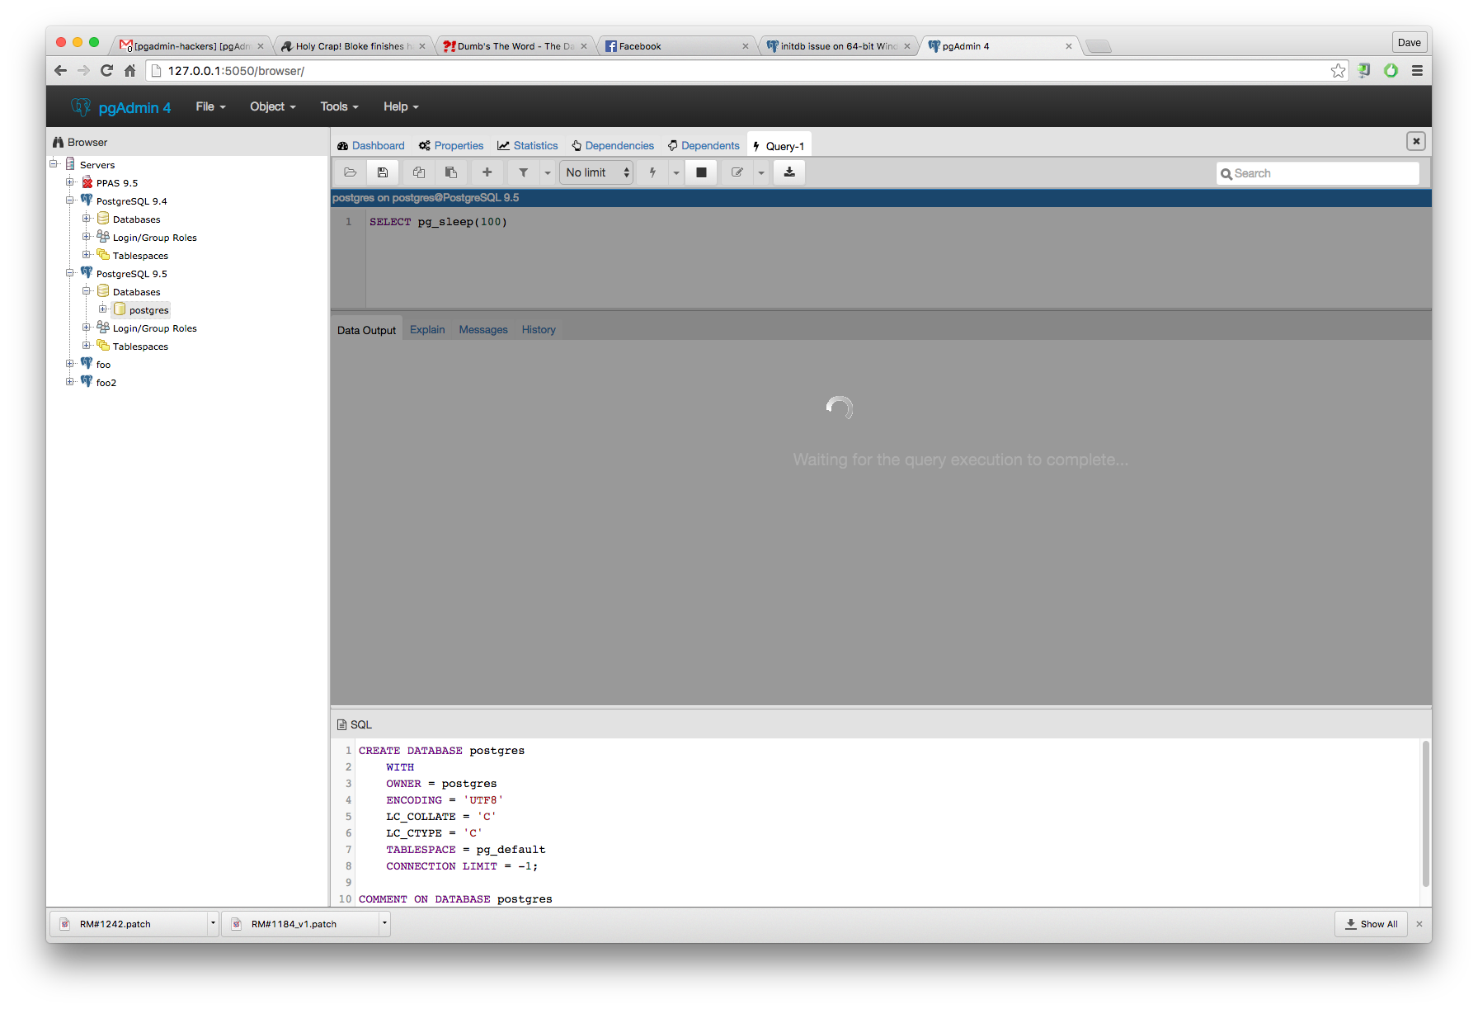Open the Object menu
This screenshot has width=1478, height=1009.
pyautogui.click(x=273, y=106)
